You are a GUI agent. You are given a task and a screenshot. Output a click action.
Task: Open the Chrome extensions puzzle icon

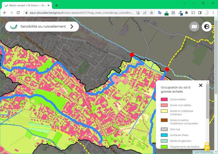187,13
